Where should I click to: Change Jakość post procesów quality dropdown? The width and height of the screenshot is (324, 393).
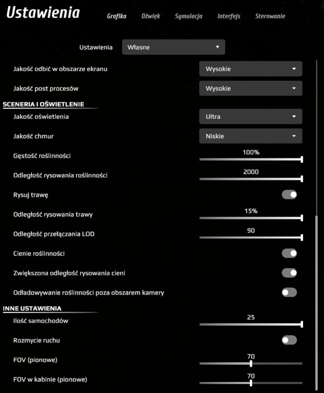tap(250, 88)
